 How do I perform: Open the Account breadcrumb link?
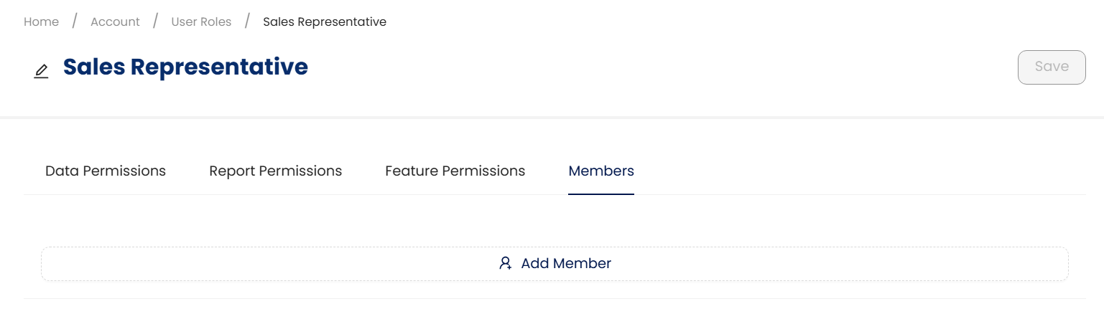pyautogui.click(x=115, y=22)
